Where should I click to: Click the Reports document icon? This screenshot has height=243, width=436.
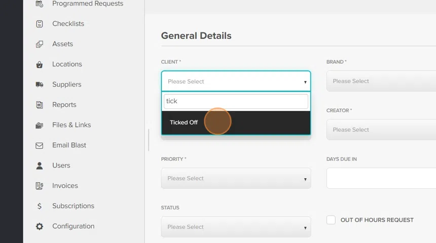coord(40,105)
